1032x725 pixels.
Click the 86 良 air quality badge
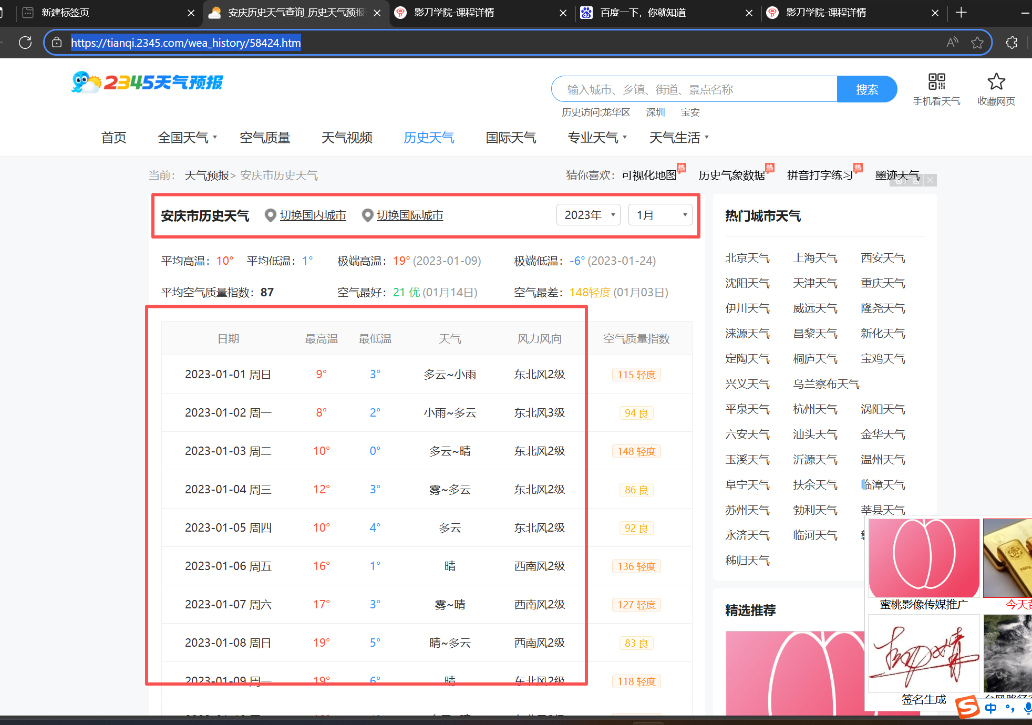(636, 490)
